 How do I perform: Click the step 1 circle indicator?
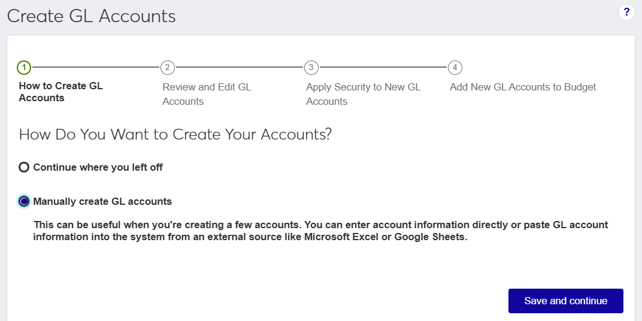[x=24, y=67]
